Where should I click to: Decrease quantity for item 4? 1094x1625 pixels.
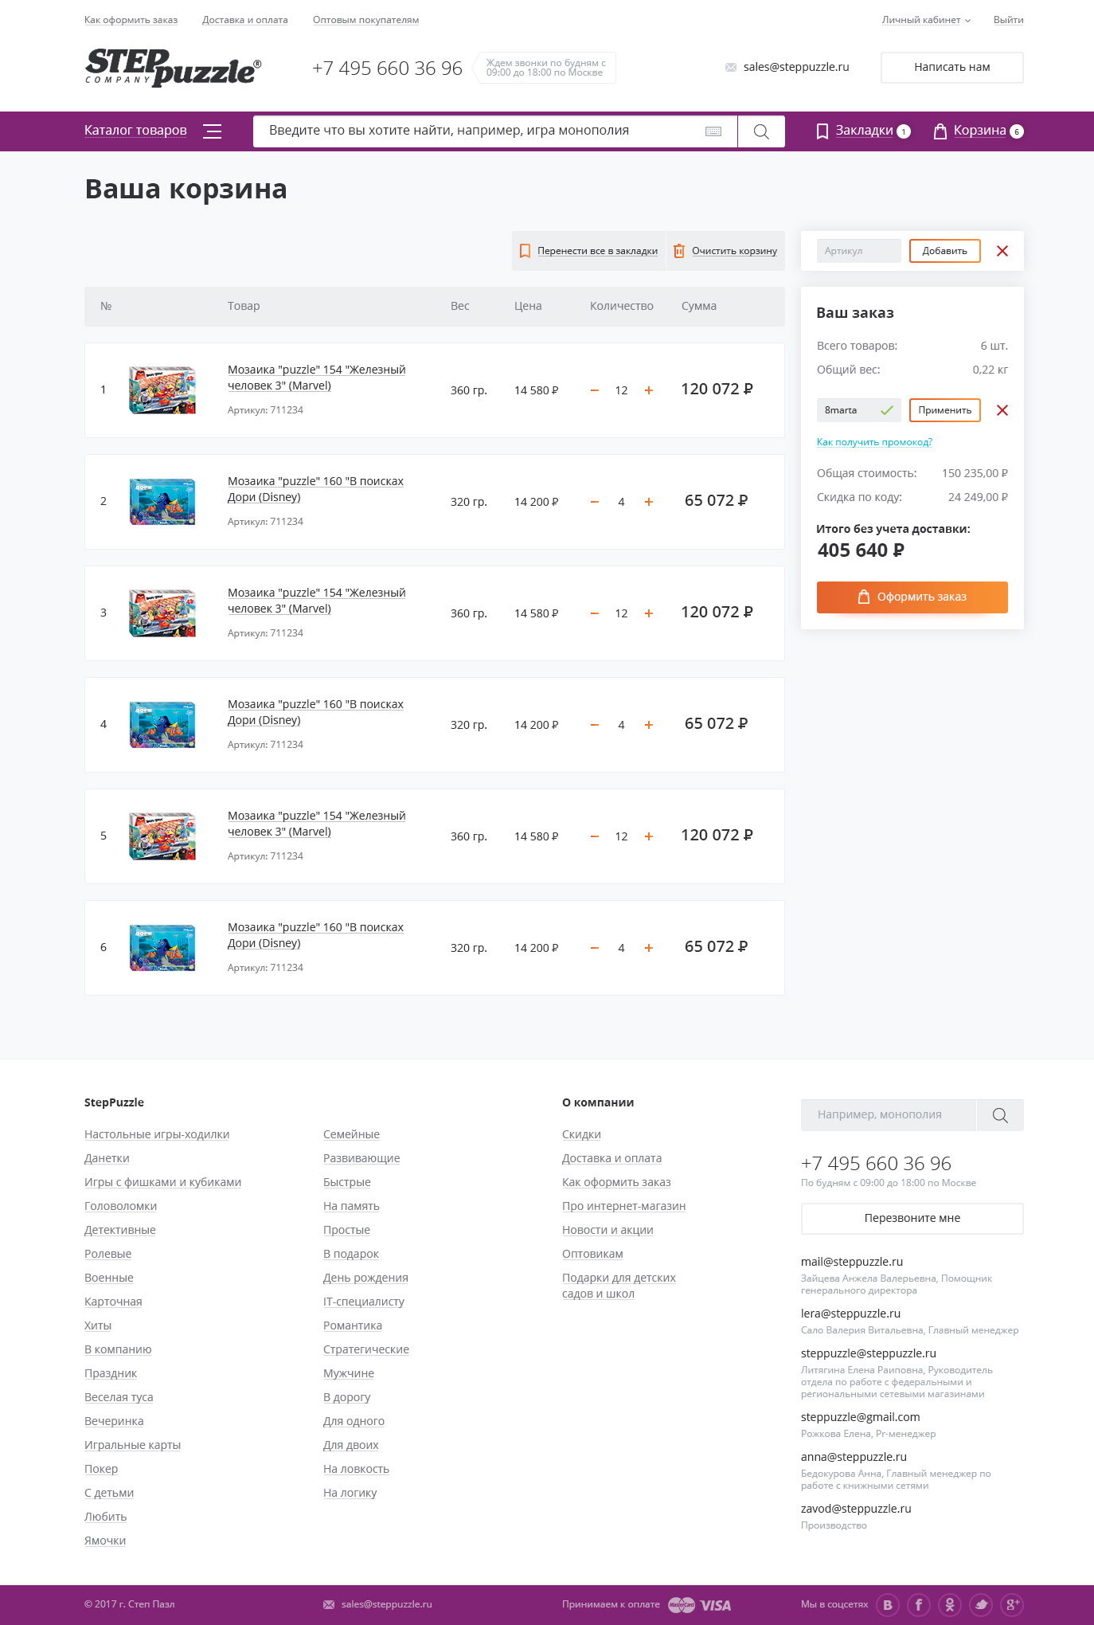tap(594, 725)
